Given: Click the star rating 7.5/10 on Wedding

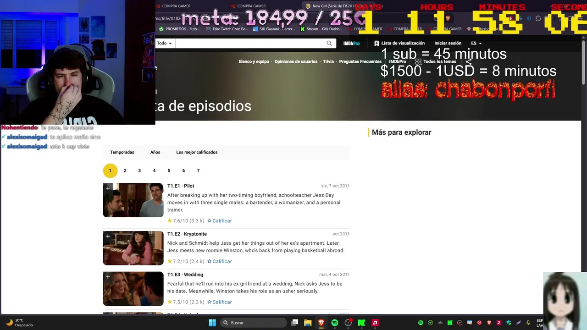Looking at the screenshot, I should point(186,302).
